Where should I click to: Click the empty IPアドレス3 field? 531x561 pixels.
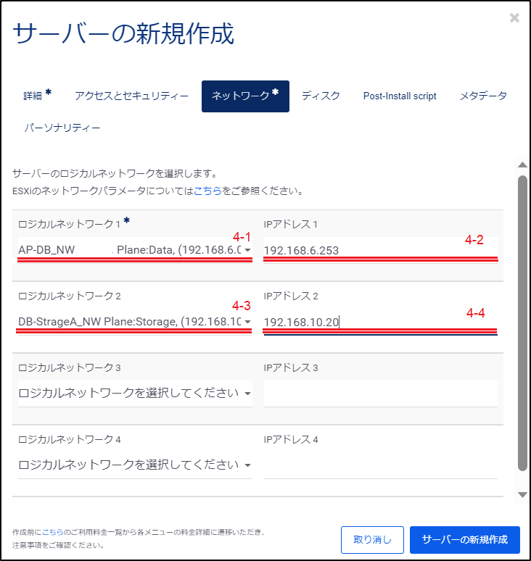(x=380, y=394)
